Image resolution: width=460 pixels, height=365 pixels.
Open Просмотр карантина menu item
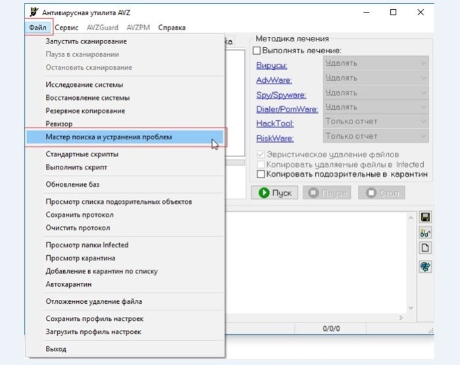[x=125, y=258]
